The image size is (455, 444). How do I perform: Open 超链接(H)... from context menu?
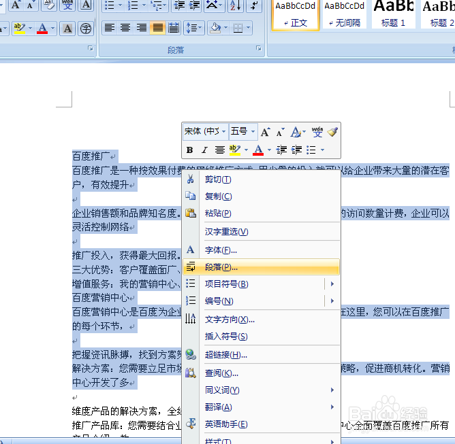(x=261, y=355)
